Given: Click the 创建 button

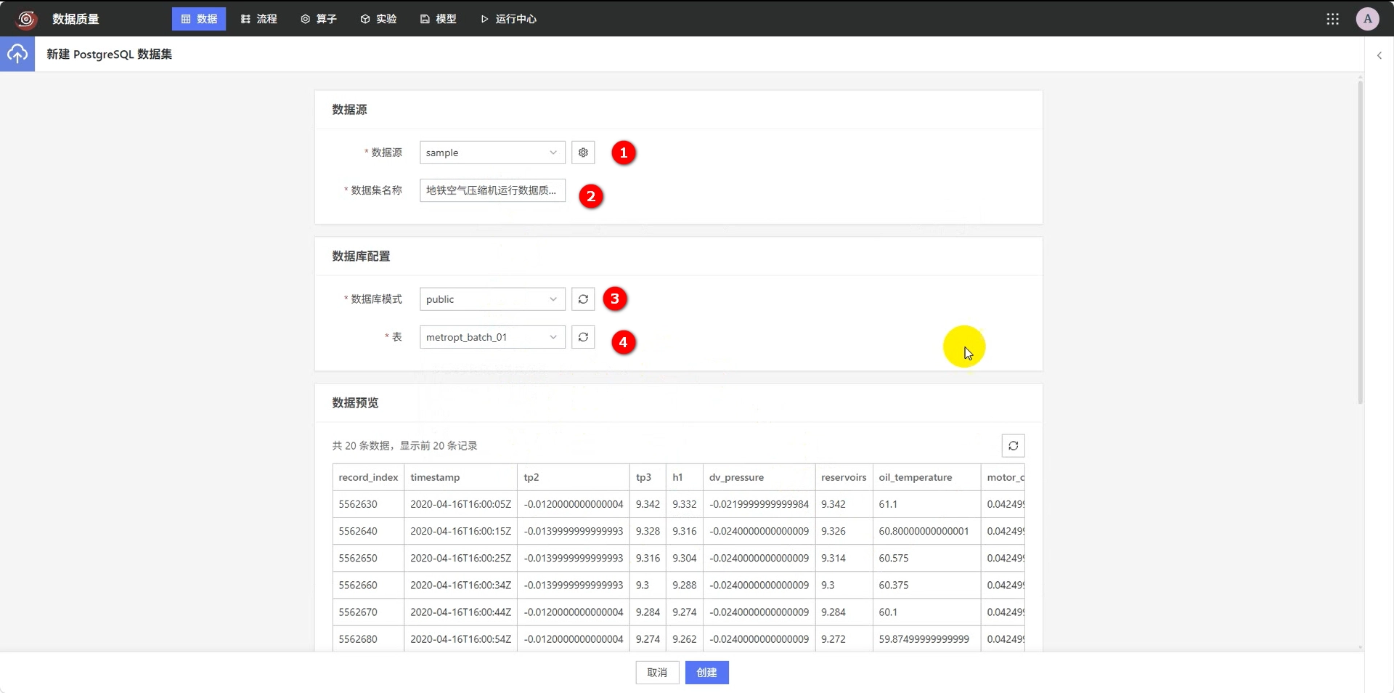Looking at the screenshot, I should click(x=706, y=673).
